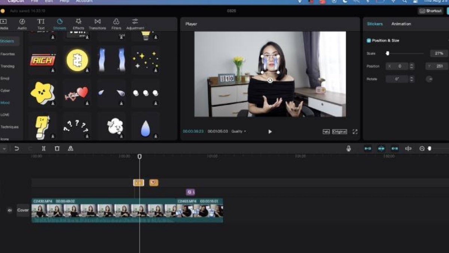Click the microphone voiceover record icon
Screen dimensions: 449x253
pos(348,148)
